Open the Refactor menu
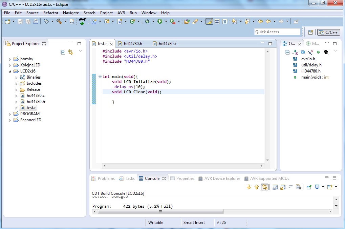This screenshot has height=229, width=345. [x=51, y=13]
